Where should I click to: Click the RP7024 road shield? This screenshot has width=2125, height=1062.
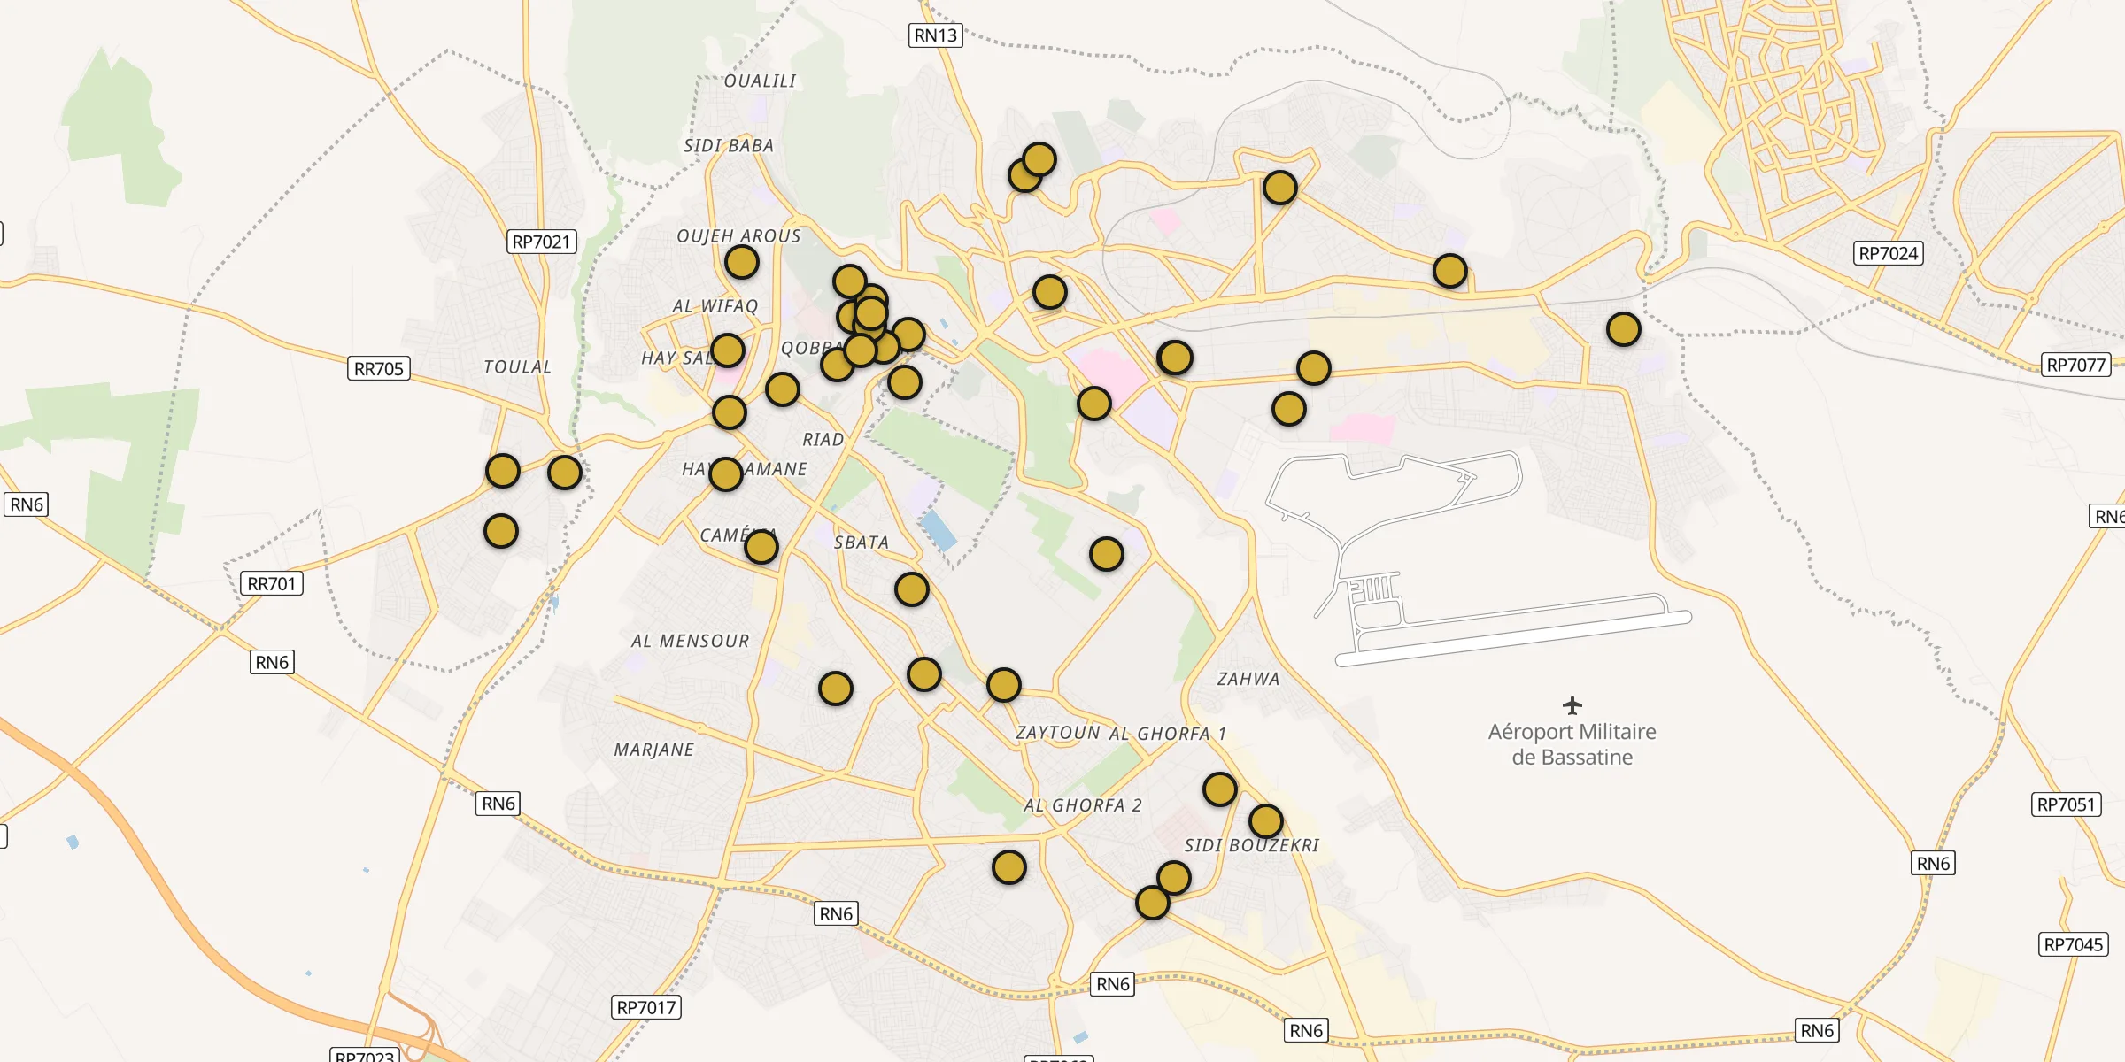click(1888, 253)
